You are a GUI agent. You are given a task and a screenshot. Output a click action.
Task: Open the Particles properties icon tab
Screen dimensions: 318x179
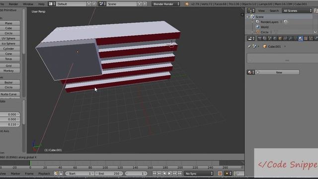click(x=311, y=39)
